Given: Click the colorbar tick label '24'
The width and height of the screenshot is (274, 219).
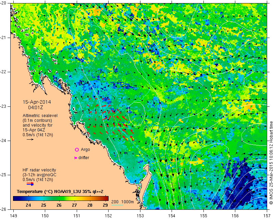Looking at the screenshot, I should click(28, 205).
